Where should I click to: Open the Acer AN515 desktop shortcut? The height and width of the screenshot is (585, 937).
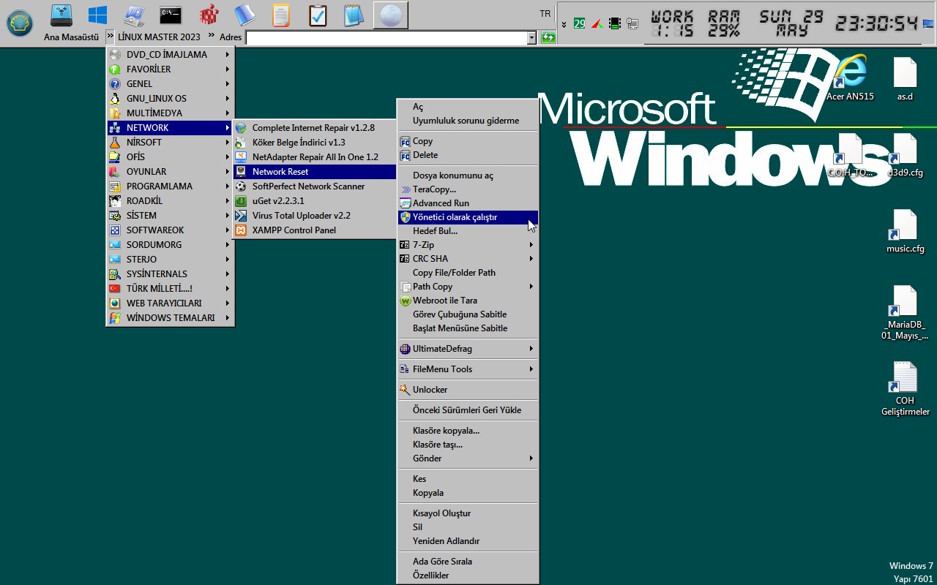850,77
